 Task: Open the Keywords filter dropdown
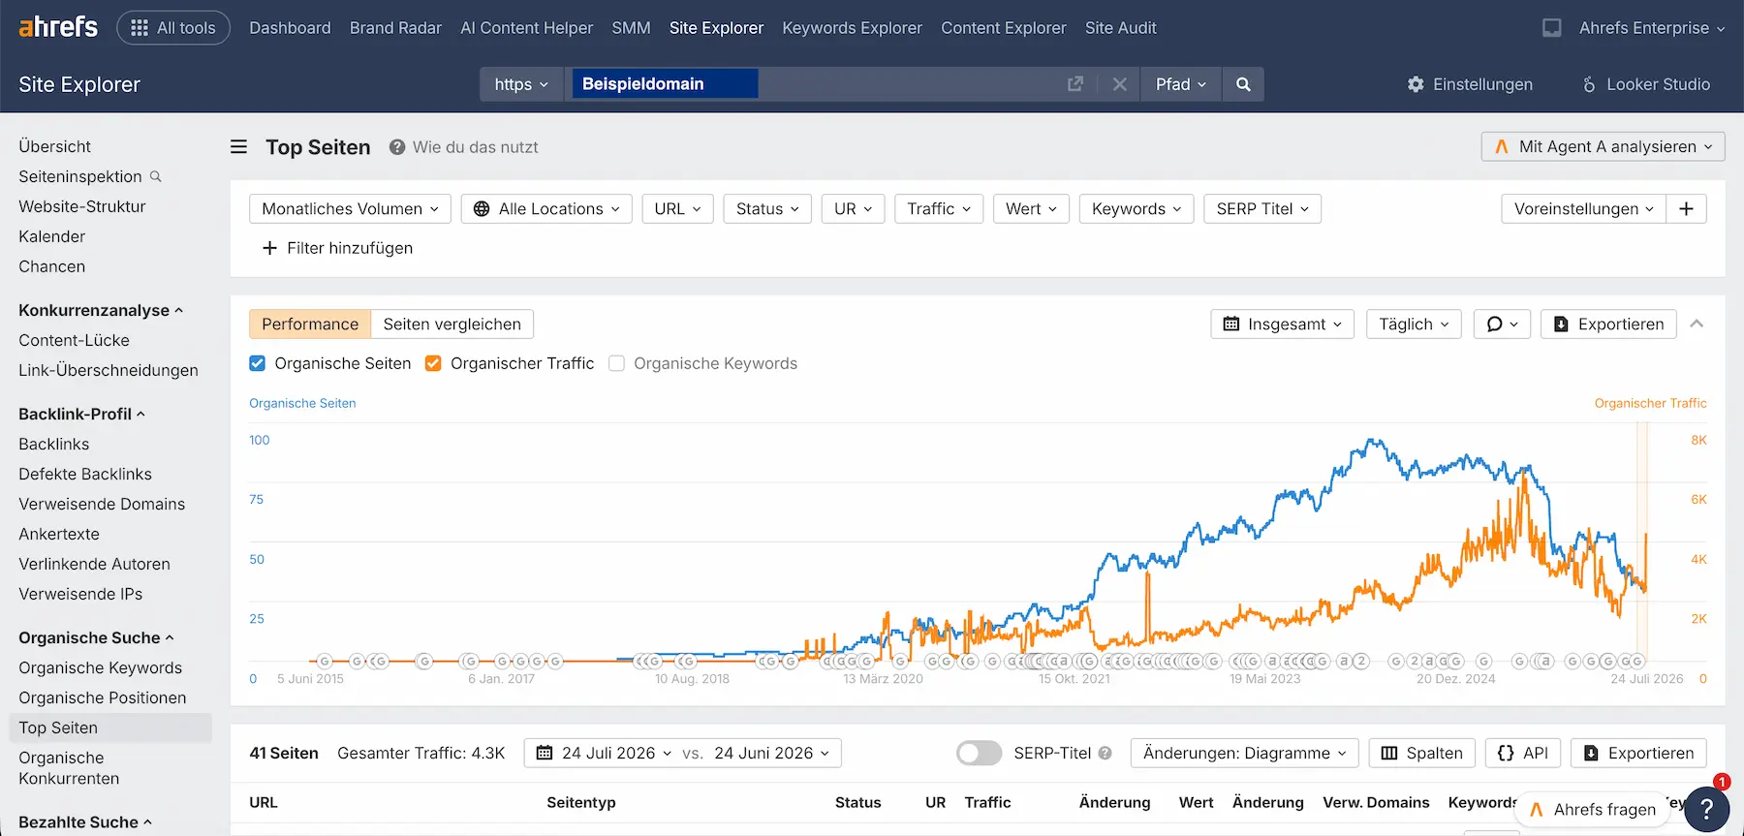click(1137, 209)
